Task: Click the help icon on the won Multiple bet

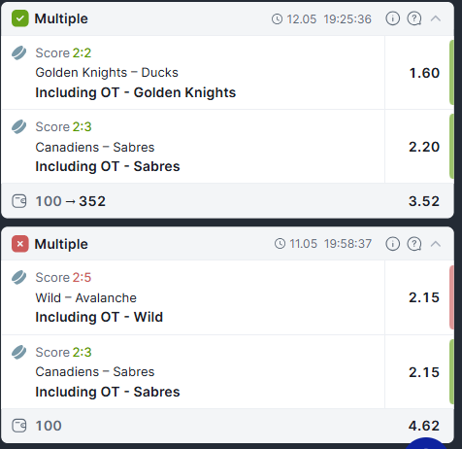Action: 414,18
